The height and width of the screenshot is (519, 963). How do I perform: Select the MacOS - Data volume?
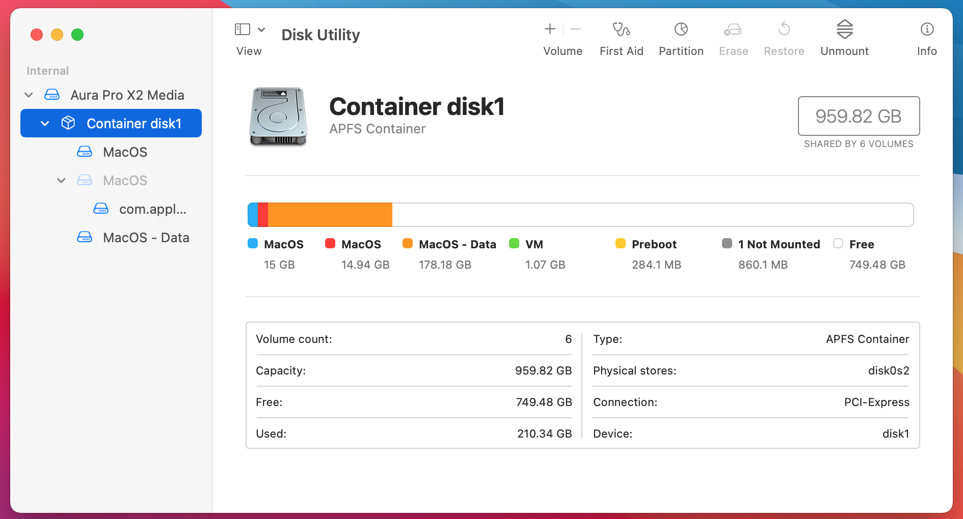146,238
